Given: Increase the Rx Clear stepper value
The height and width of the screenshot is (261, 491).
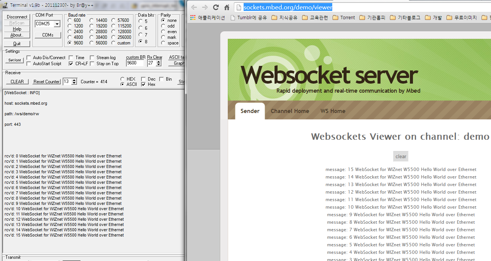Looking at the screenshot, I should [x=159, y=62].
